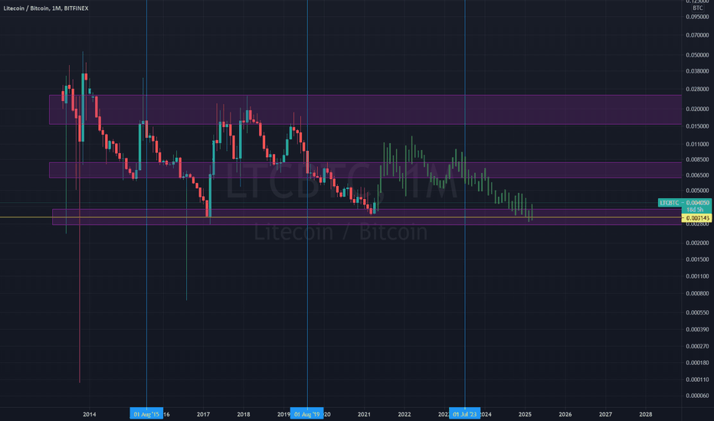The height and width of the screenshot is (421, 714).
Task: Click the 0.028000 price axis value
Action: tap(698, 89)
